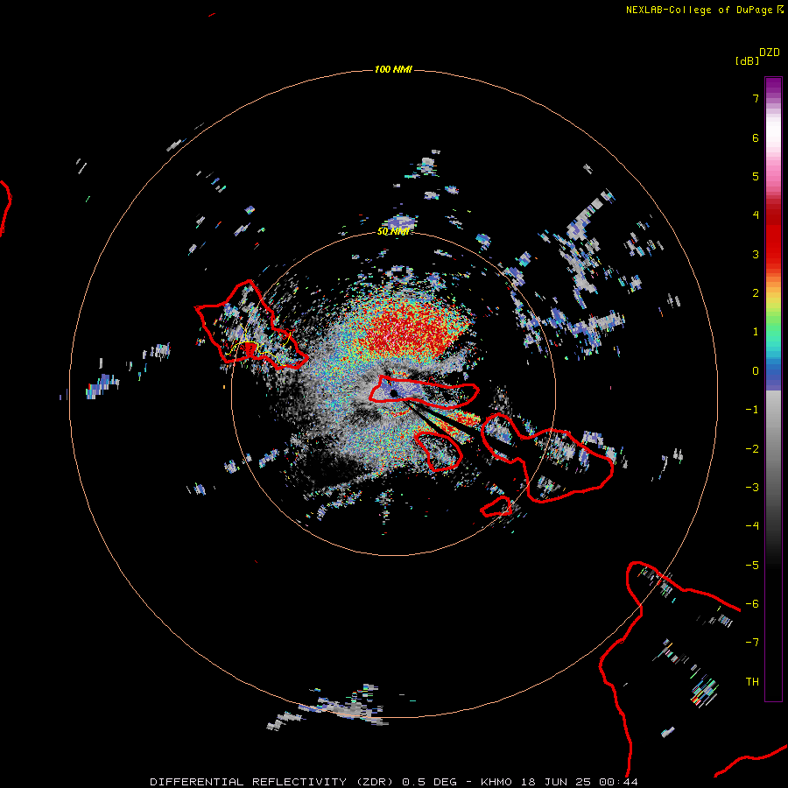Click the color scale value -4
The width and height of the screenshot is (788, 788).
[752, 525]
